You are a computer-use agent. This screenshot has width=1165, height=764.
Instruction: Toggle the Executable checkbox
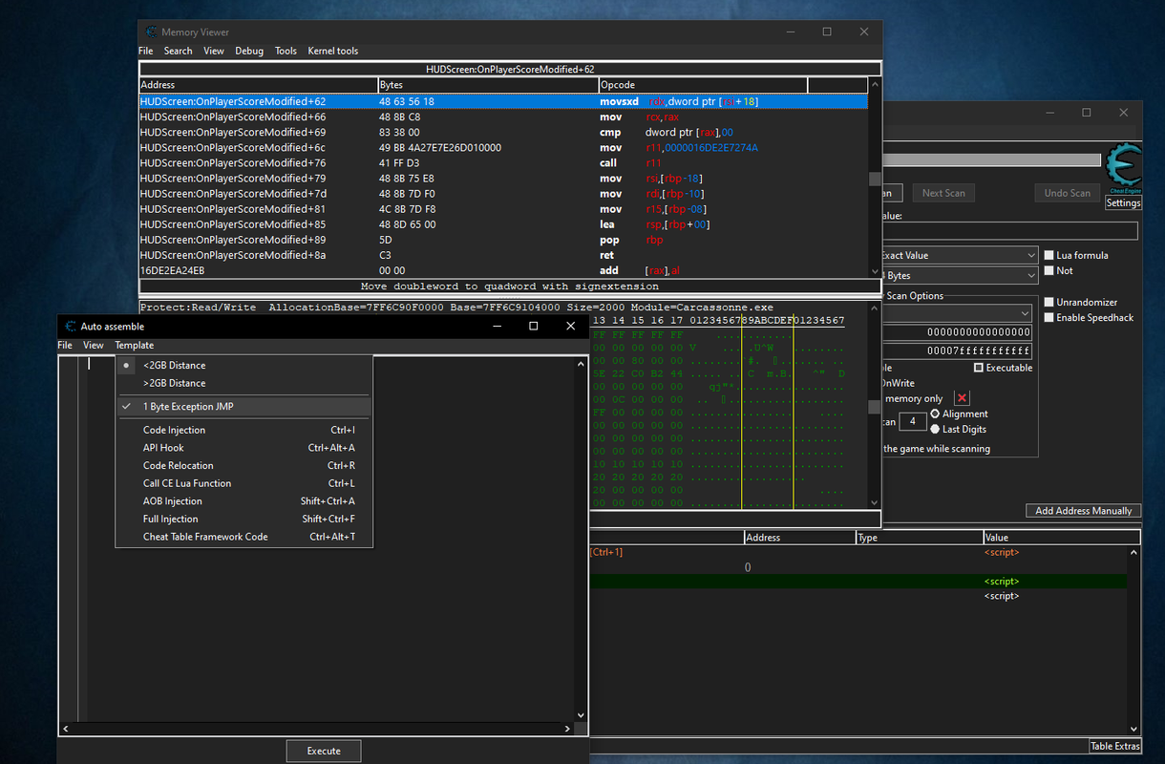[x=979, y=368]
